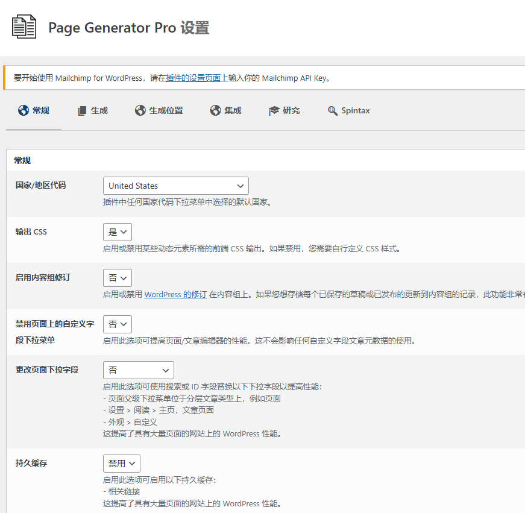525x513 pixels.
Task: Switch to the 集成 tab
Action: [225, 110]
